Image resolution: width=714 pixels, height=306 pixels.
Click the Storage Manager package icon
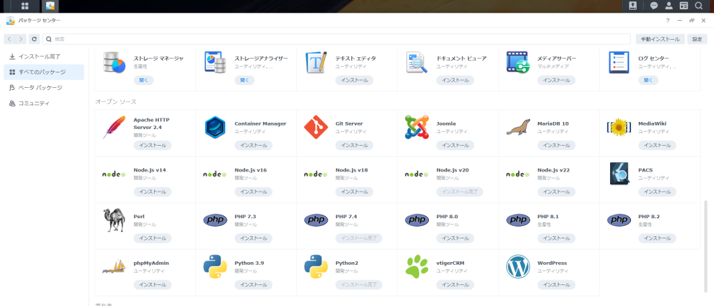click(114, 62)
